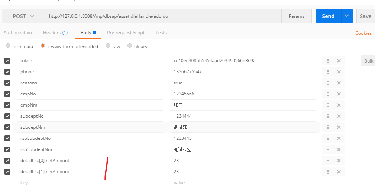Open the Bulk edit button
Viewport: 375px width, 185px height.
click(368, 61)
